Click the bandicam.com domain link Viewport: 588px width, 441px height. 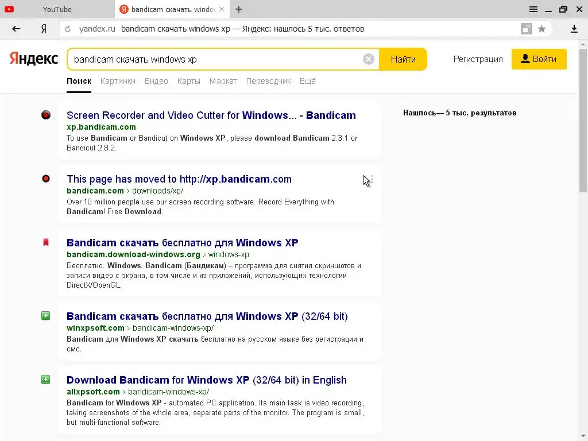coord(95,191)
